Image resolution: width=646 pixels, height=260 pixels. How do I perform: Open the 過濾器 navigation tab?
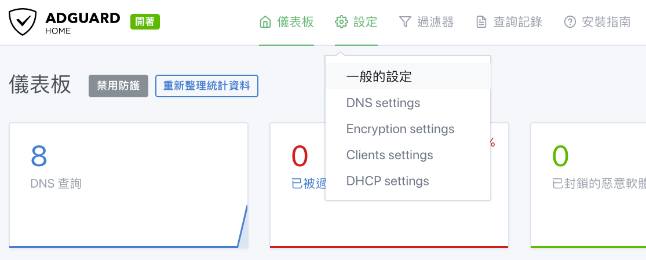pos(426,22)
